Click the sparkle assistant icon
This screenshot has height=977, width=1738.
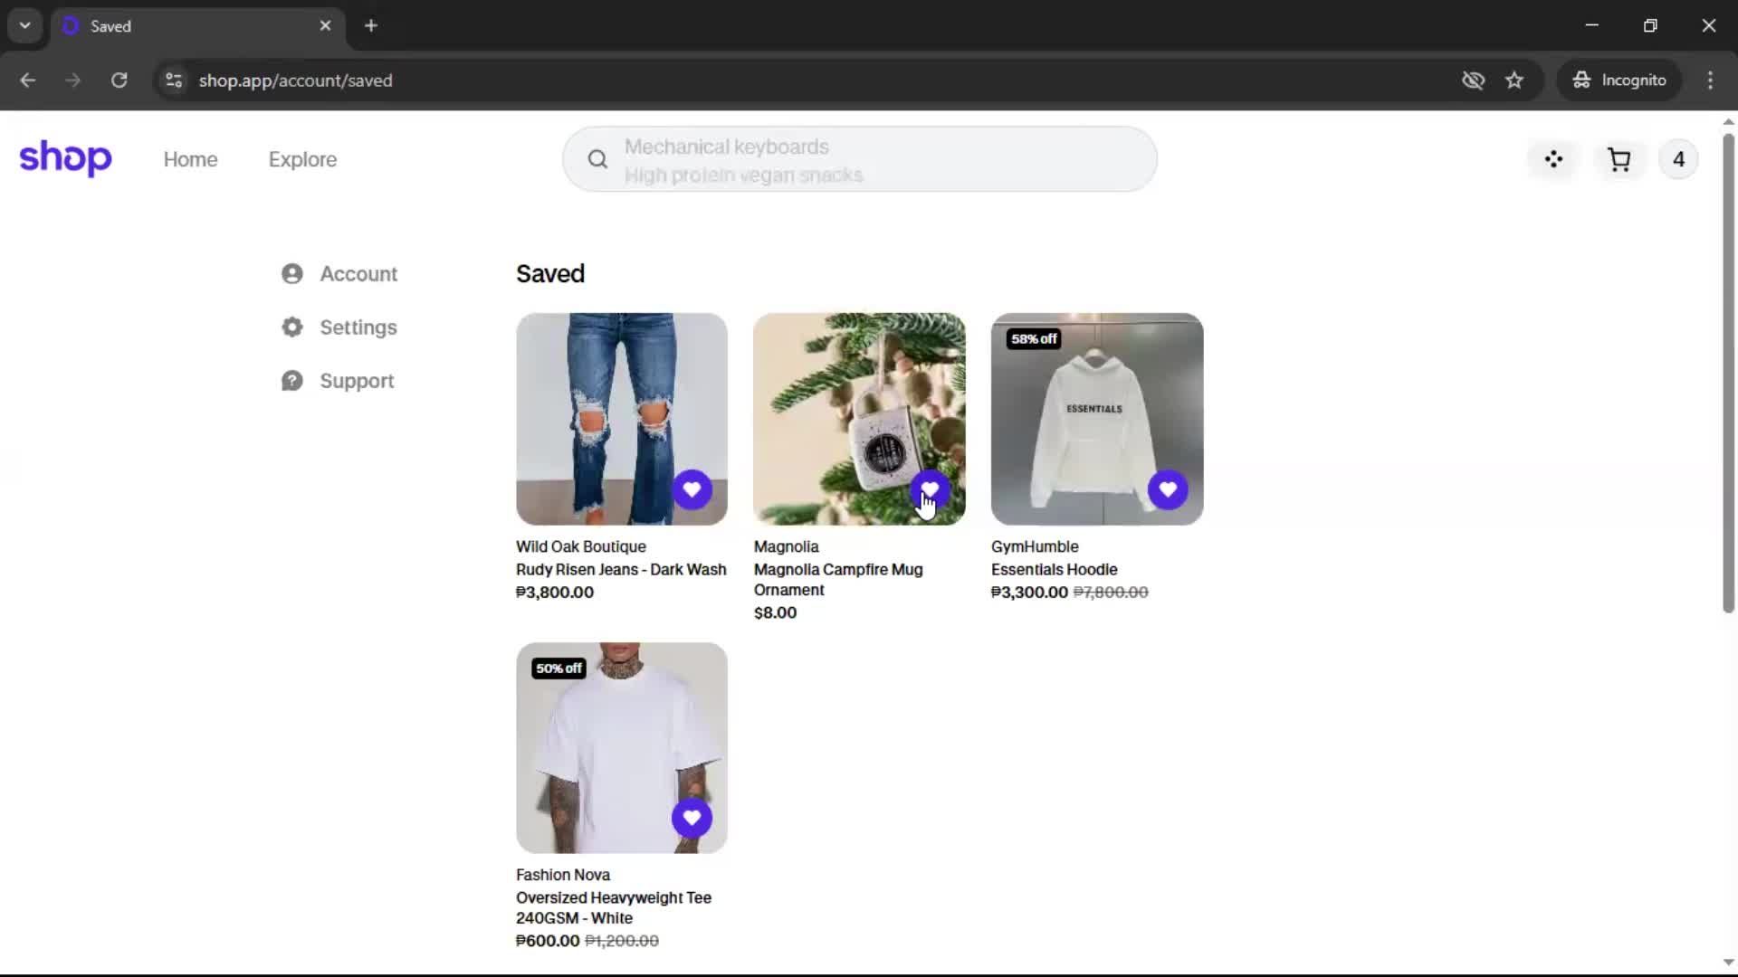tap(1553, 160)
